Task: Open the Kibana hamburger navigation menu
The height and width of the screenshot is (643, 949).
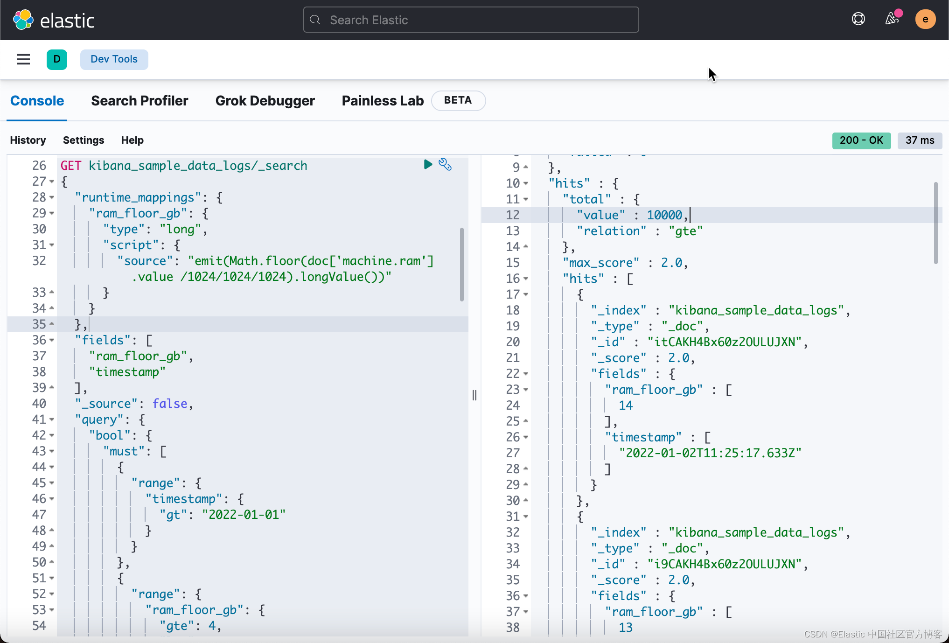Action: pyautogui.click(x=23, y=59)
